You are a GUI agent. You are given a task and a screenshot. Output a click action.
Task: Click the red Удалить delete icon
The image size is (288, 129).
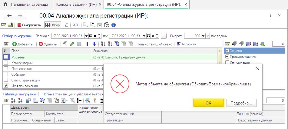pos(41,44)
